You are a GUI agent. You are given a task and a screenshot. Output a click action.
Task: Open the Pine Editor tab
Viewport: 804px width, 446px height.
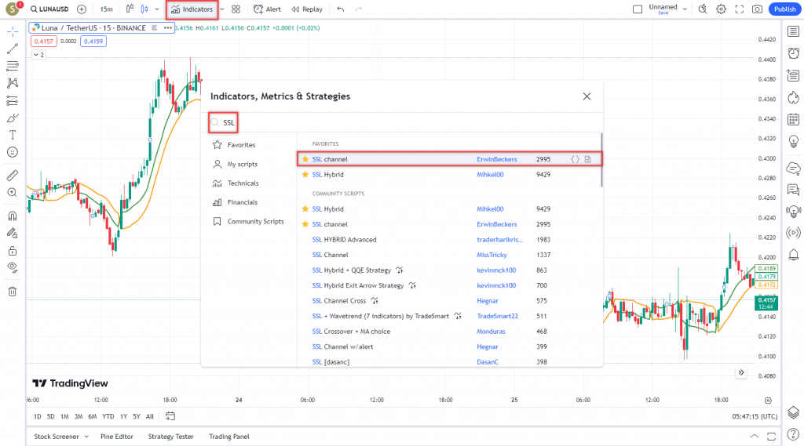pos(117,437)
